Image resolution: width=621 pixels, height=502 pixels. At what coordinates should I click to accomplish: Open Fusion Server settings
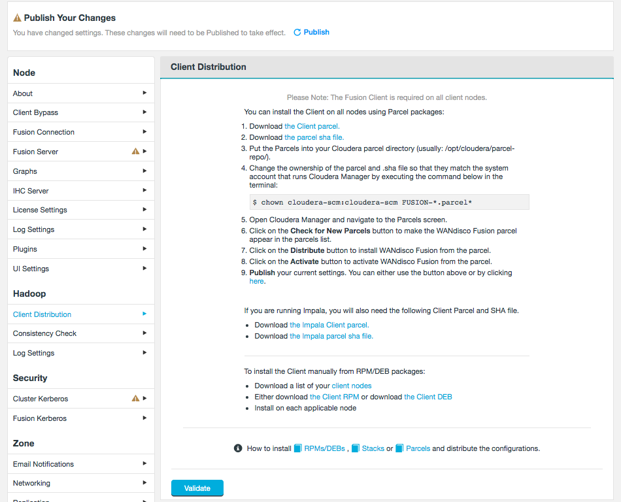[x=81, y=152]
